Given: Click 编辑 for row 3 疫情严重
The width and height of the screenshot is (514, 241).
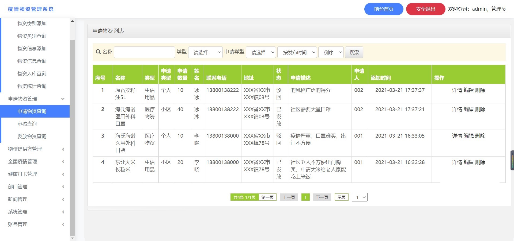Looking at the screenshot, I should point(468,136).
